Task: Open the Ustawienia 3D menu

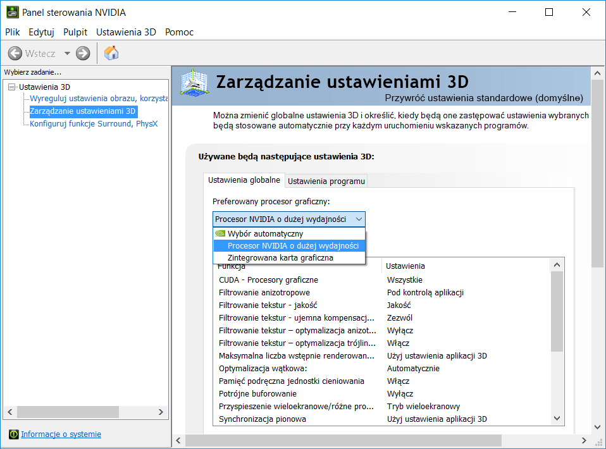Action: [x=126, y=32]
